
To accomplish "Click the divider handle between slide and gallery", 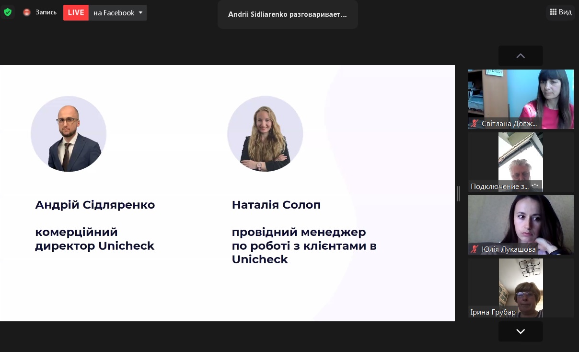I will (458, 193).
